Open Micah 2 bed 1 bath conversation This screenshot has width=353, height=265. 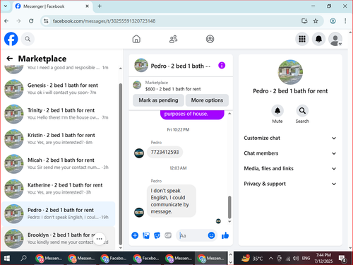point(59,164)
